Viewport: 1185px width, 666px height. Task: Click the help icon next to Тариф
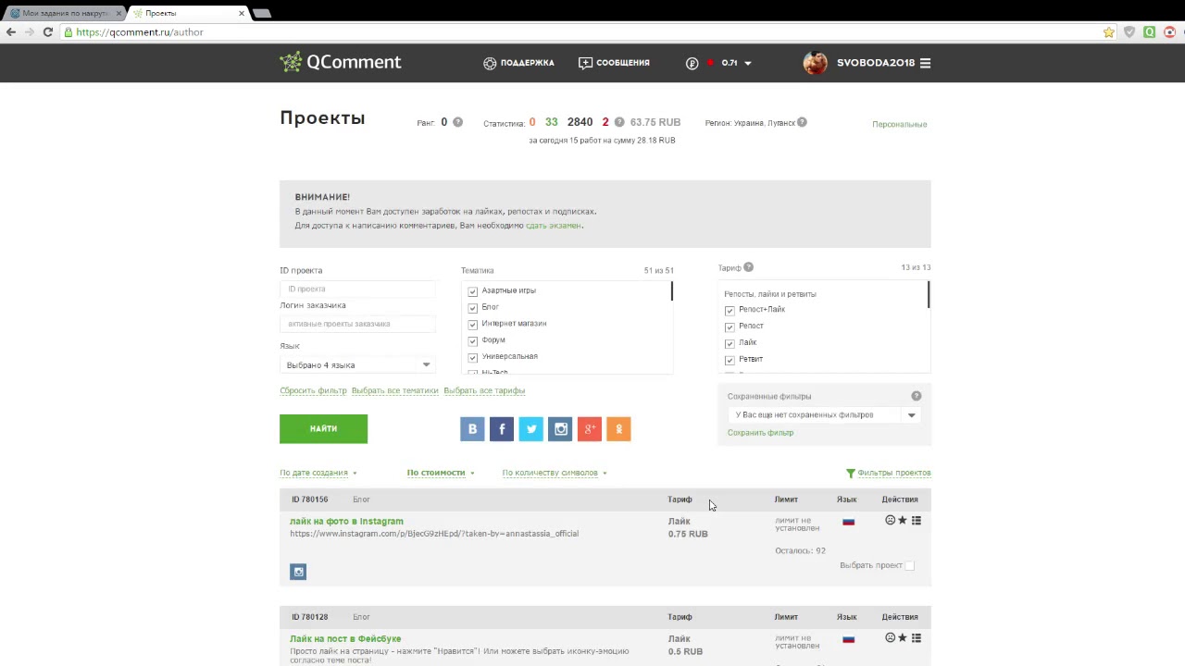pos(748,267)
